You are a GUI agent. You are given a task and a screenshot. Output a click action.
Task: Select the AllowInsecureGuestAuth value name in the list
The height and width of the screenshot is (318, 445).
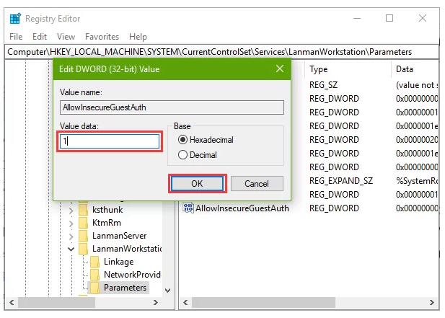click(x=242, y=208)
